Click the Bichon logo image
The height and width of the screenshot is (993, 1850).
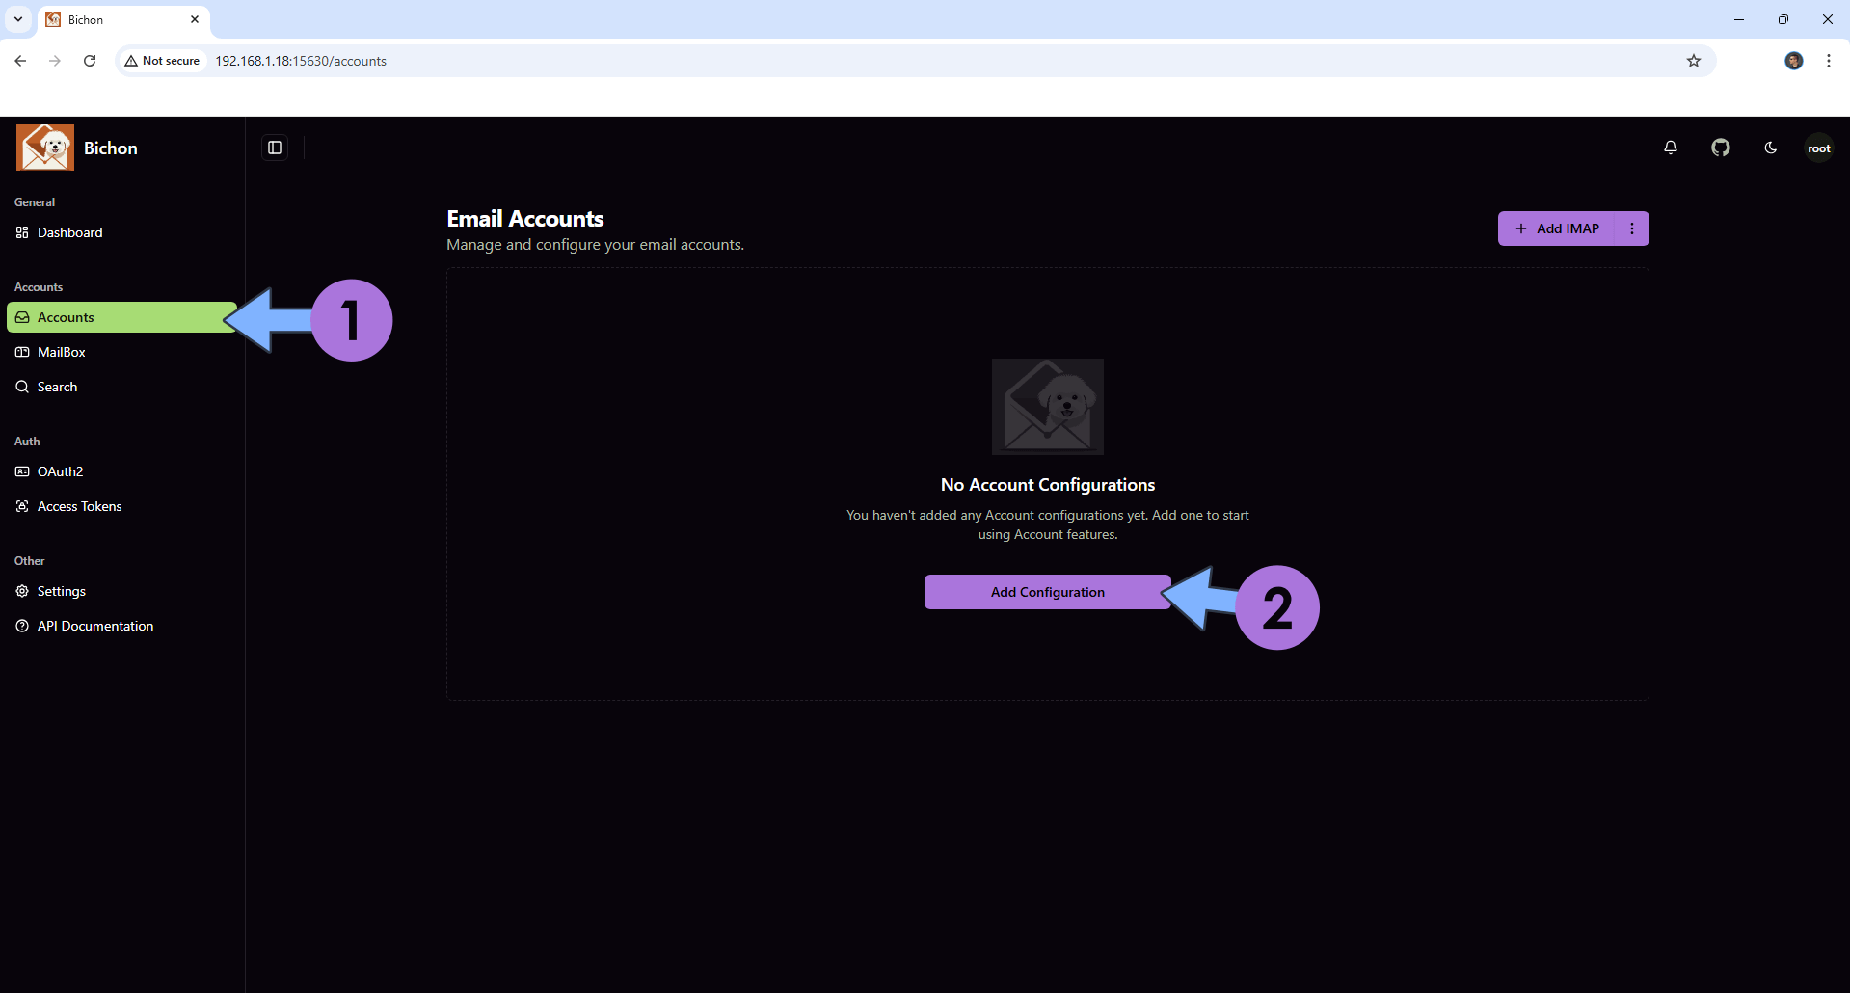click(x=45, y=148)
